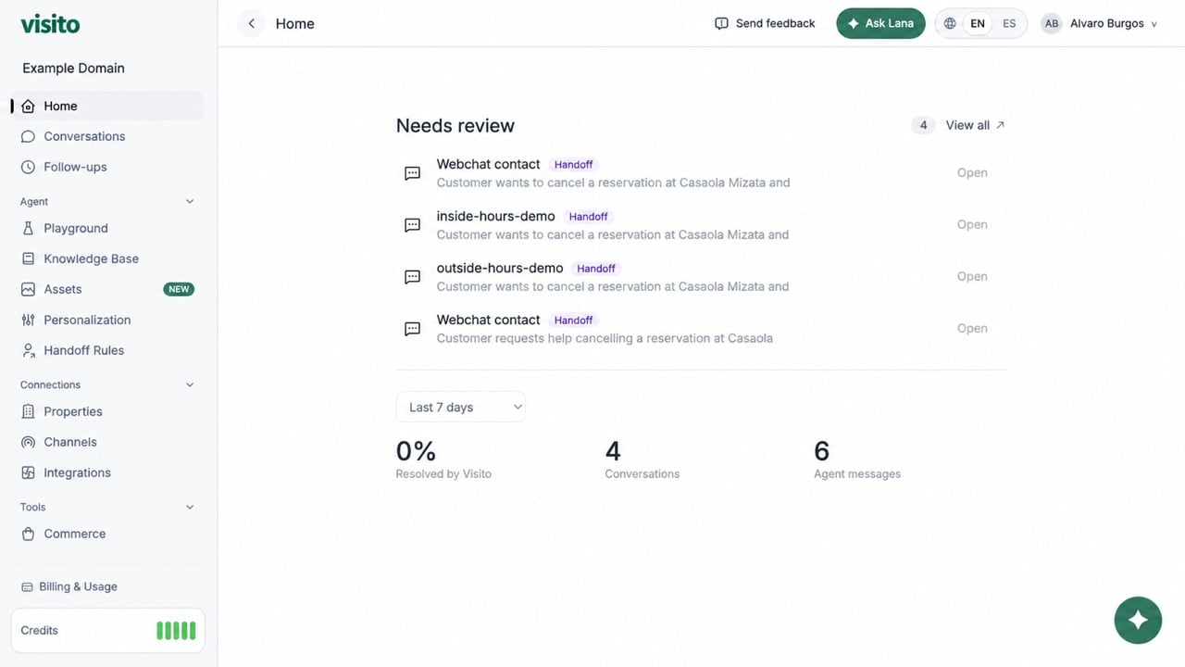Open the outside-hours-demo conversation
Viewport: 1185px width, 667px height.
coord(701,277)
